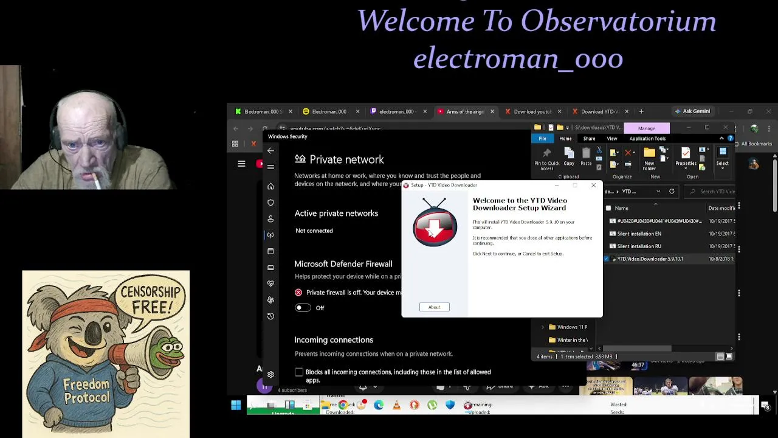Viewport: 778px width, 438px height.
Task: Switch Explorer to large icons view
Action: [x=729, y=356]
